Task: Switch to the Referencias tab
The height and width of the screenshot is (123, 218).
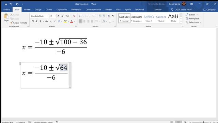Action: (x=76, y=10)
